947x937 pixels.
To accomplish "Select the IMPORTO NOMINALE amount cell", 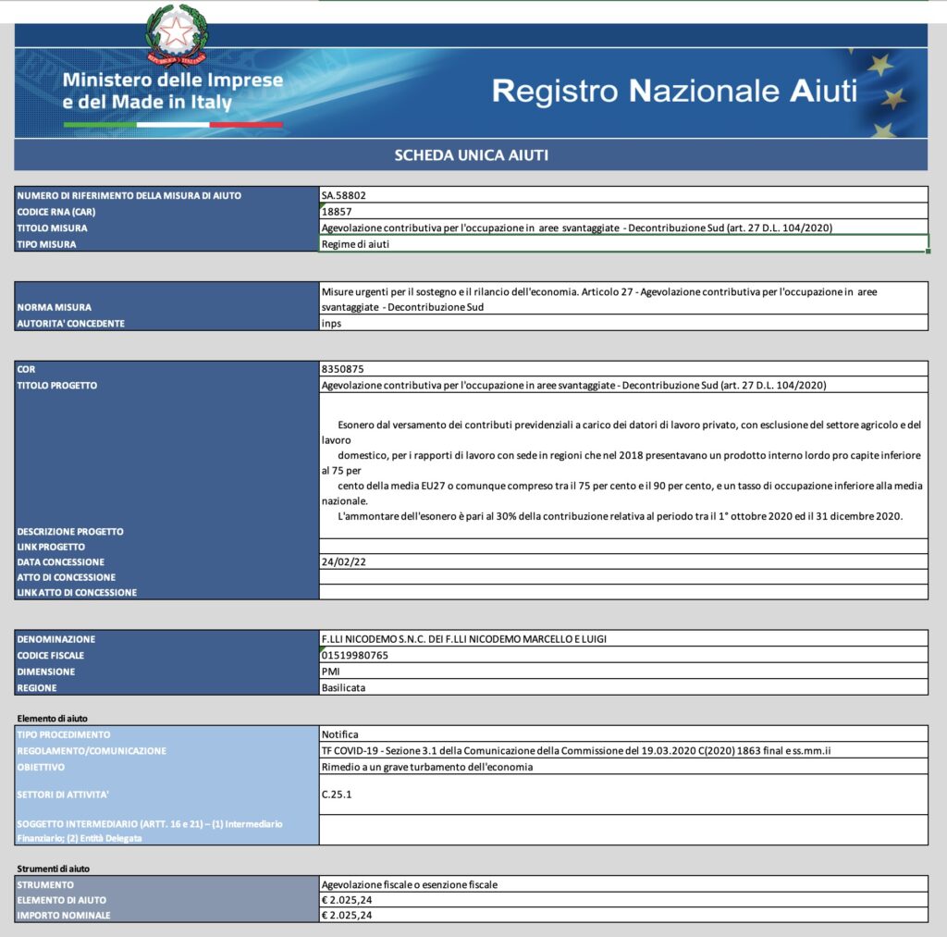I will (623, 915).
